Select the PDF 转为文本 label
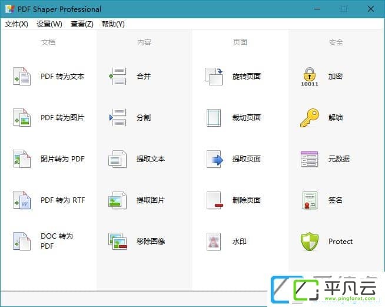Screen dimensions: 385x307 tap(62, 77)
